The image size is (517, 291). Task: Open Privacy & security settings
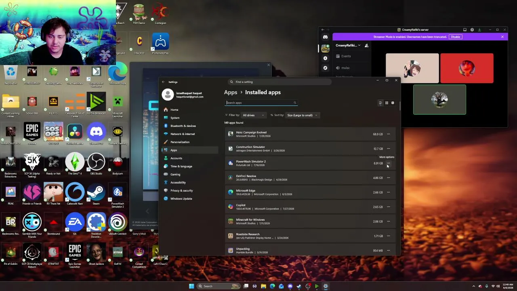190,191
